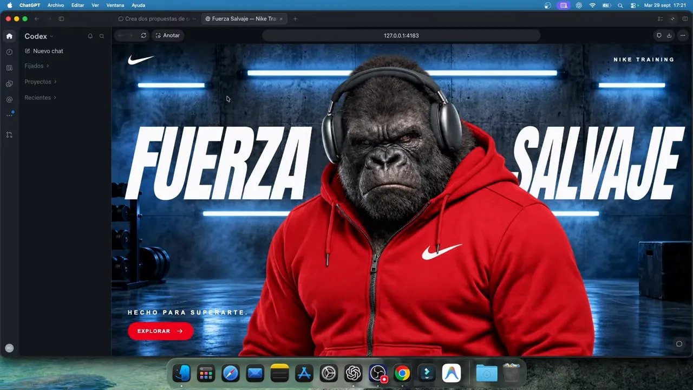Toggle the sidebar panel icon near window controls

[61, 18]
